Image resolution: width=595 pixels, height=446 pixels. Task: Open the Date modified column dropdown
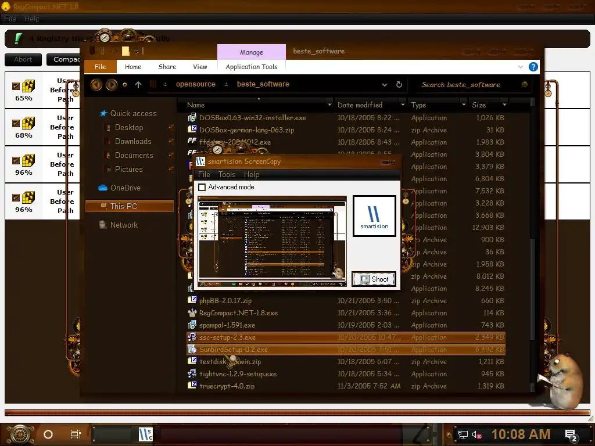coord(402,105)
